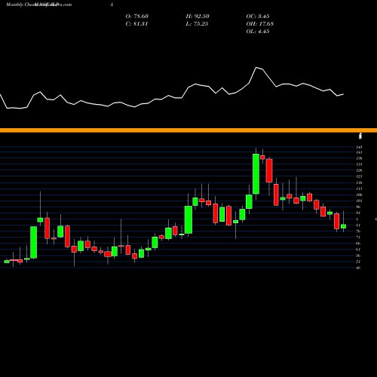This screenshot has width=377, height=377.
Task: Select the 96 price axis label
Action: coord(359,207)
